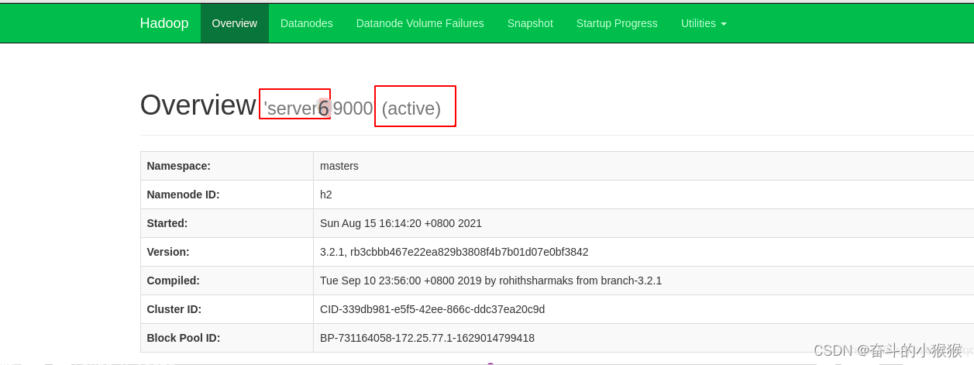Click the Hadoop brand link

tap(164, 23)
